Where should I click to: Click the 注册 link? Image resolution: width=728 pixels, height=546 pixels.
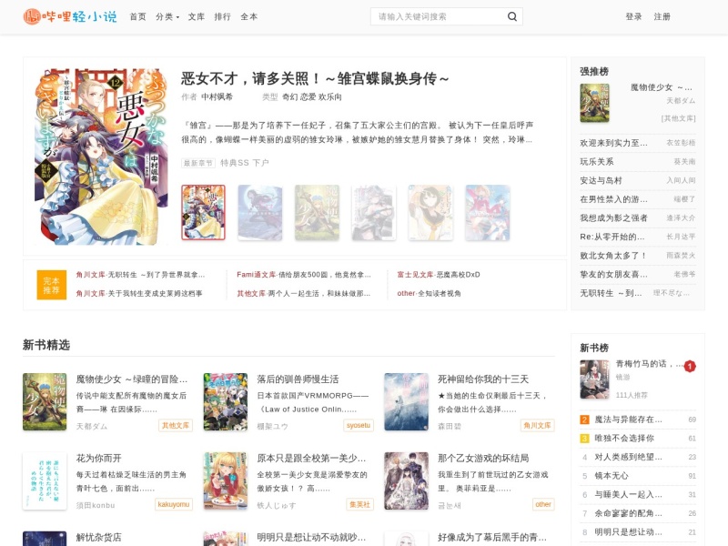[x=662, y=16]
